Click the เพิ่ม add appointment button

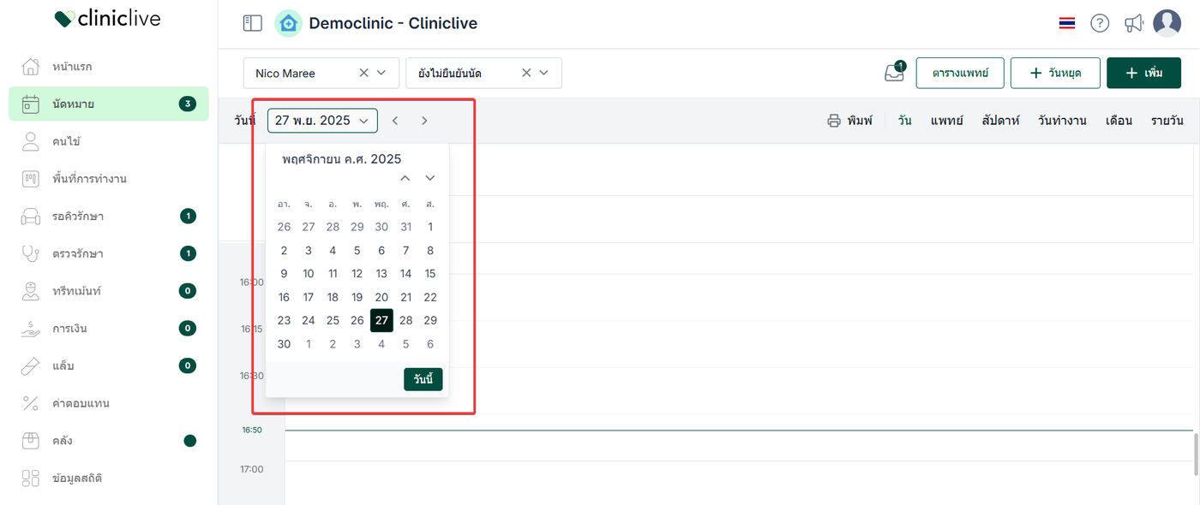(x=1143, y=73)
